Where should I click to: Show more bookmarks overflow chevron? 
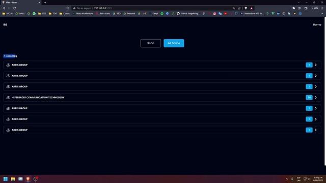[x=322, y=14]
